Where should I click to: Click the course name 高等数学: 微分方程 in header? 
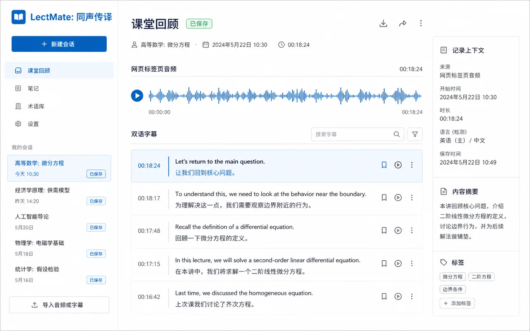coord(165,45)
